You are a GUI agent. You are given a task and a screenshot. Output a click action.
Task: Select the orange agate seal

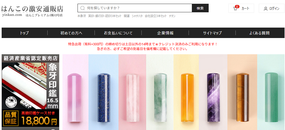click(x=187, y=97)
